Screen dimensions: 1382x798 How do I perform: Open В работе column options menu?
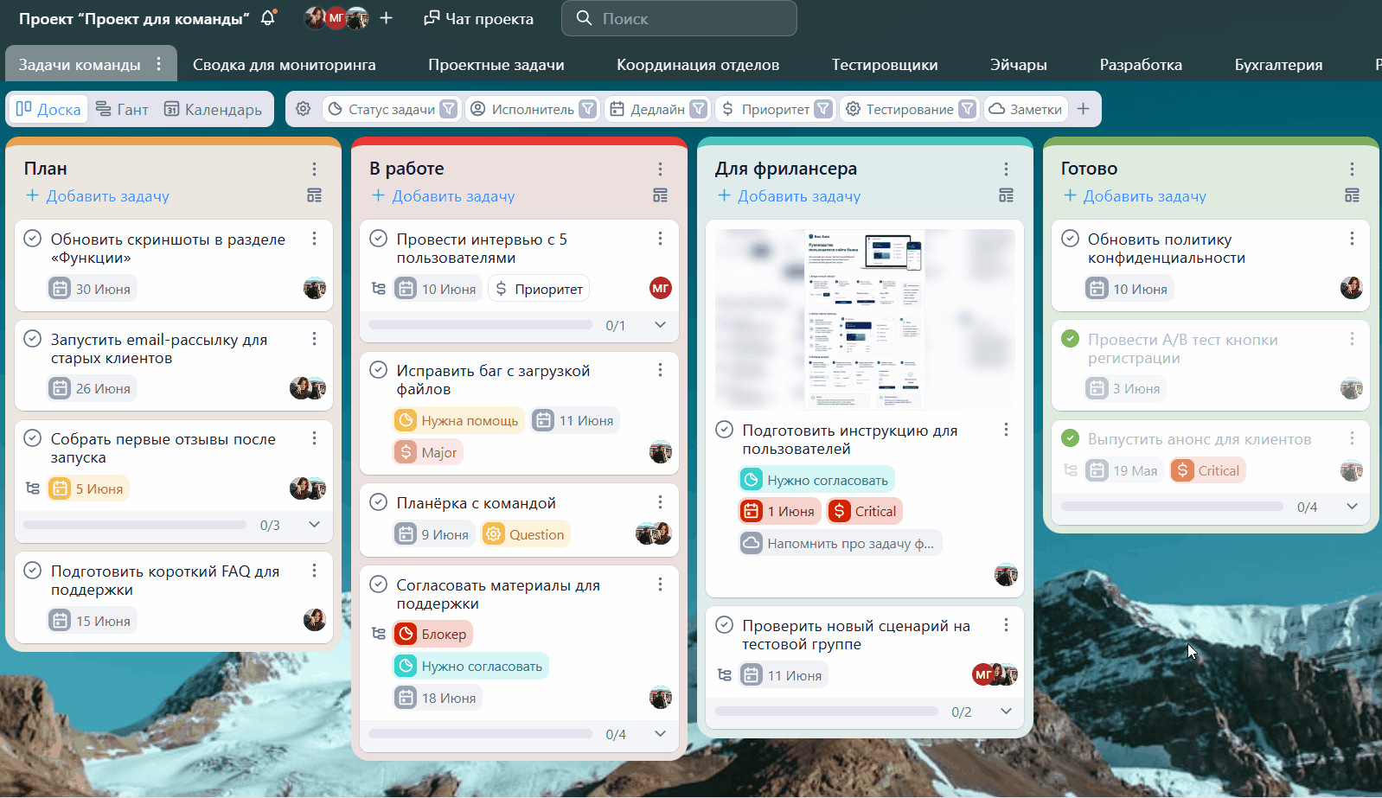[x=660, y=169]
